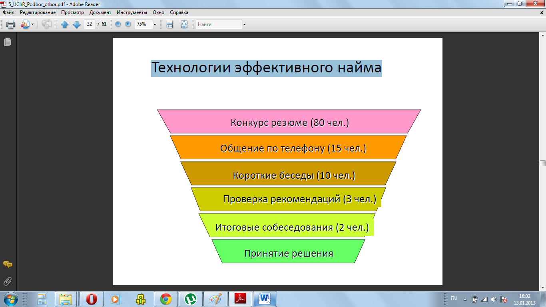Image resolution: width=546 pixels, height=307 pixels.
Task: Open the Pages panel in sidebar
Action: click(x=8, y=42)
